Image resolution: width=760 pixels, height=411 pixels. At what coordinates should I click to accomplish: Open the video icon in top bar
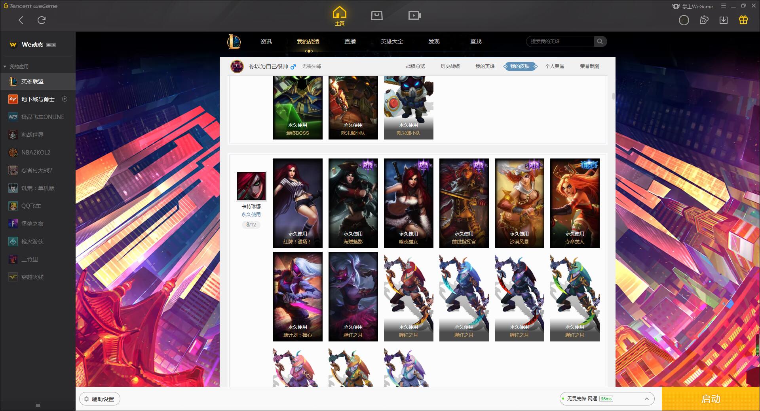414,15
